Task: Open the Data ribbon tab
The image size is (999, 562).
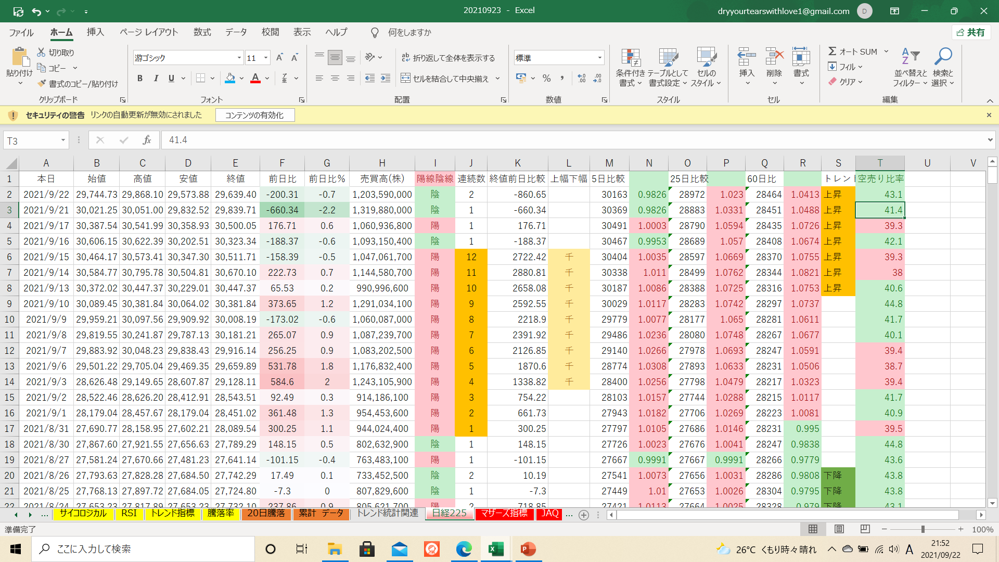Action: (x=236, y=32)
